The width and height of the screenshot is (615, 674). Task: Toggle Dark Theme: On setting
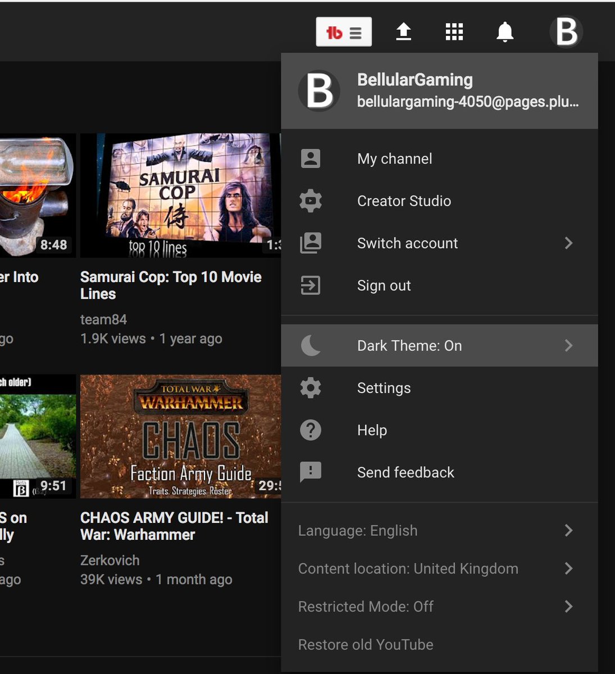[x=439, y=345]
